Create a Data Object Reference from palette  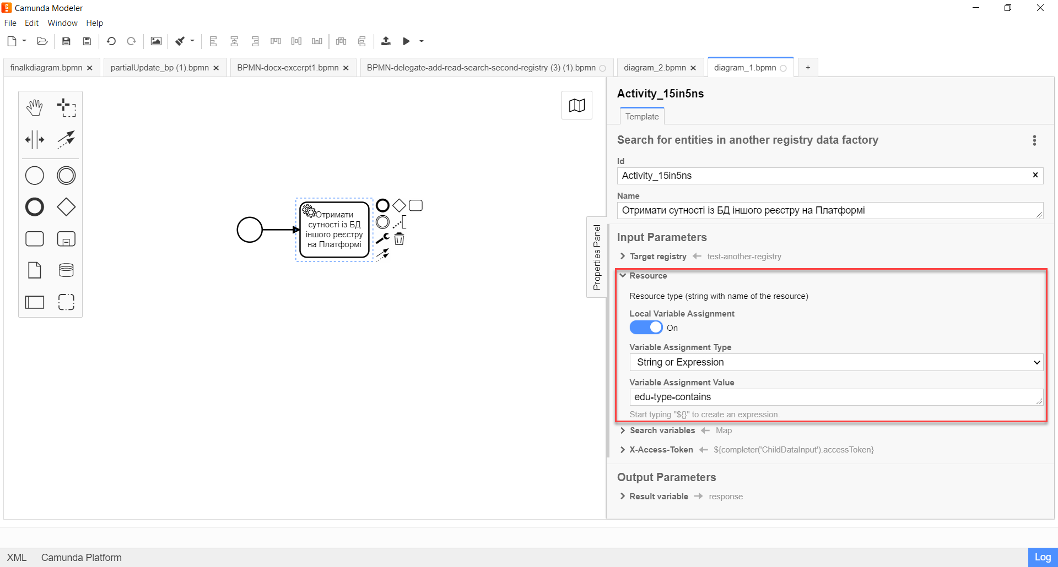tap(35, 270)
